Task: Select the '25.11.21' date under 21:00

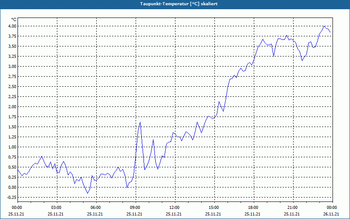Action: 291,214
